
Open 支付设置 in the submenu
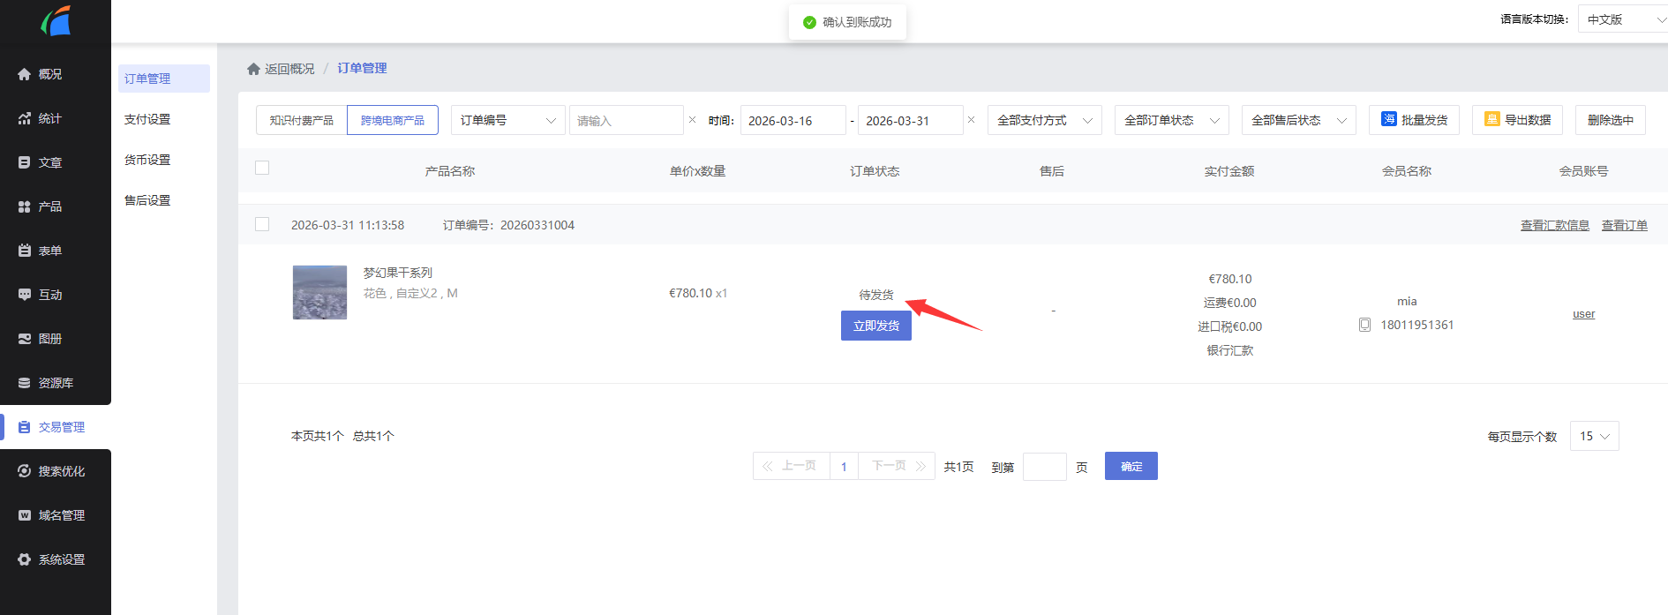(147, 119)
